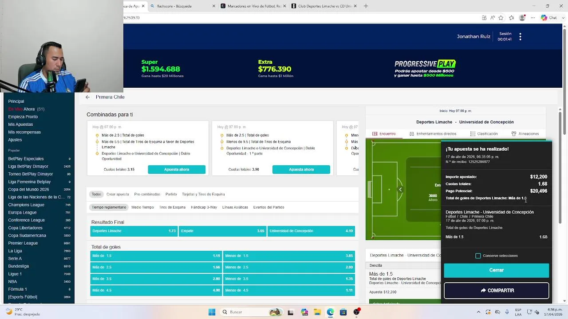The width and height of the screenshot is (568, 319).
Task: Select the Tiros de Esquina sub-filter
Action: [x=172, y=207]
